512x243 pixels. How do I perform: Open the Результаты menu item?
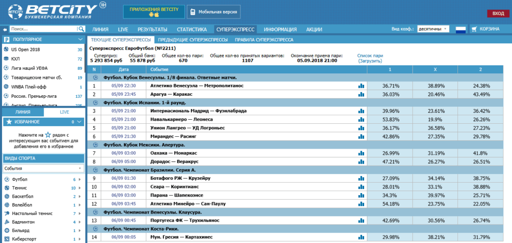point(152,29)
